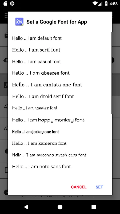The width and height of the screenshot is (120, 214).
Task: Tap the Wi-Fi status icon
Action: (95, 4)
